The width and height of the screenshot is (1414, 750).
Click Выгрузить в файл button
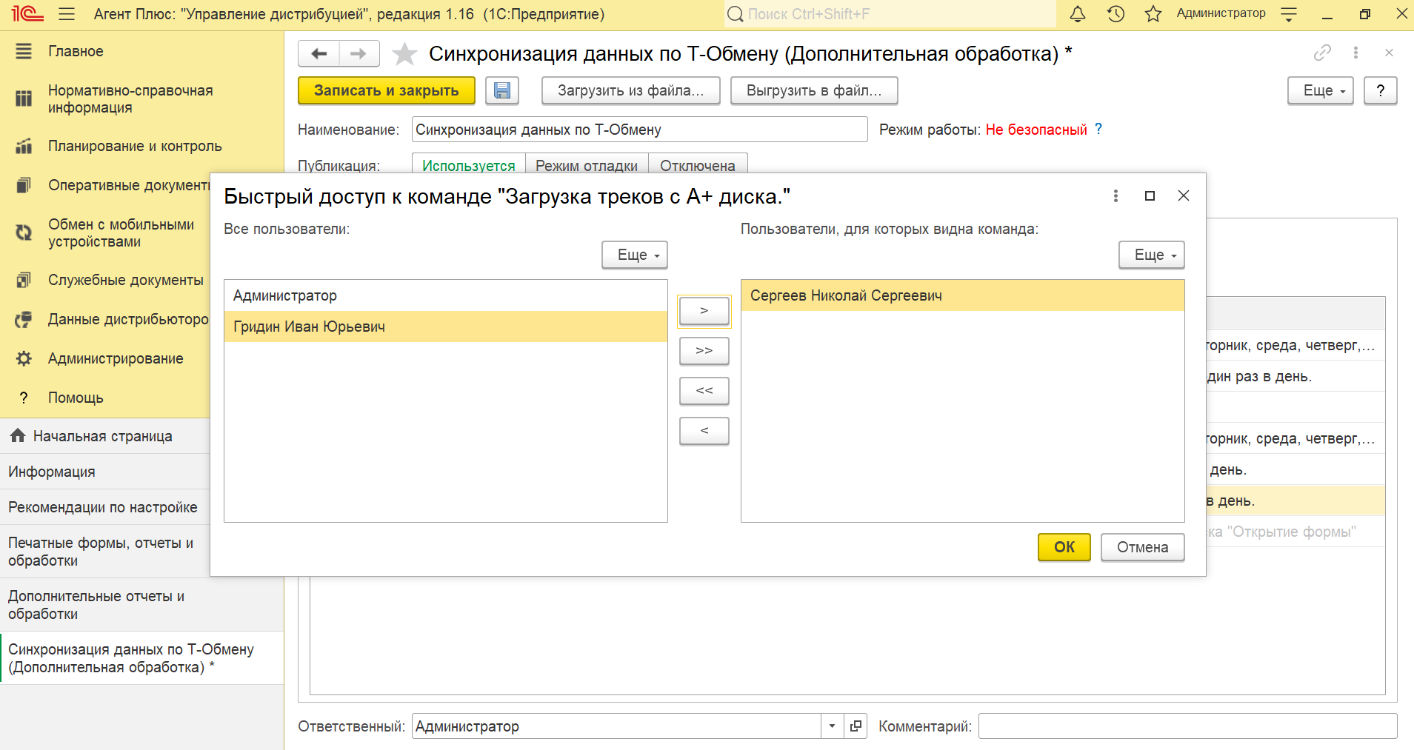pos(814,90)
